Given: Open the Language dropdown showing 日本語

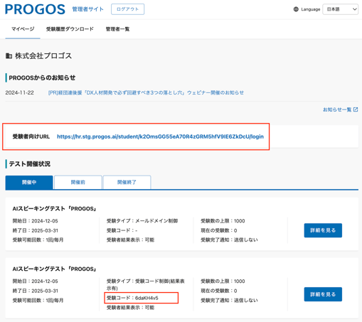Looking at the screenshot, I should [x=340, y=9].
